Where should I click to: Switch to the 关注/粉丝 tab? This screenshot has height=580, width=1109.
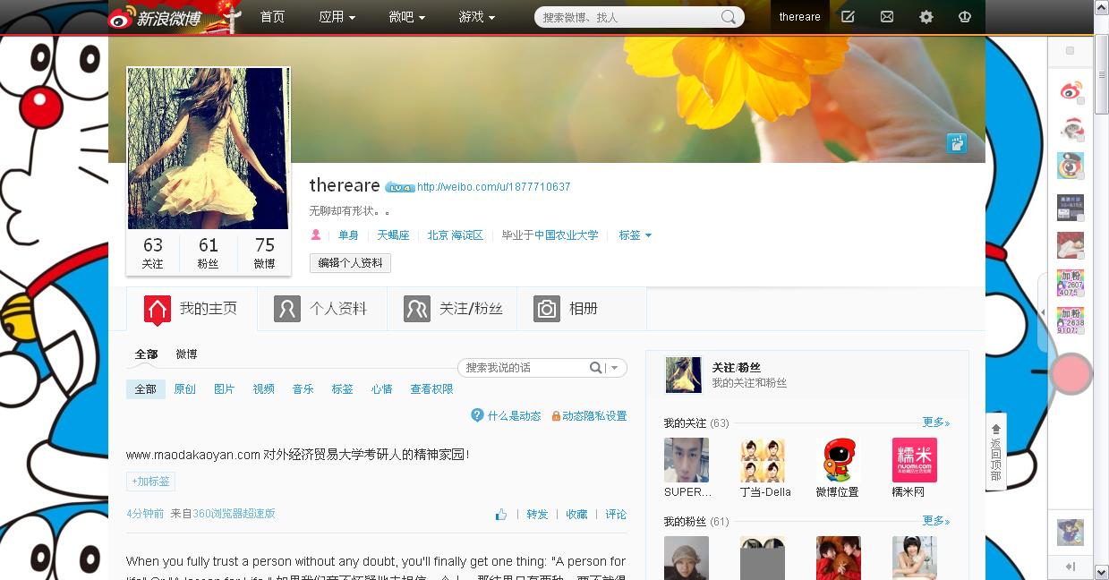tap(452, 309)
